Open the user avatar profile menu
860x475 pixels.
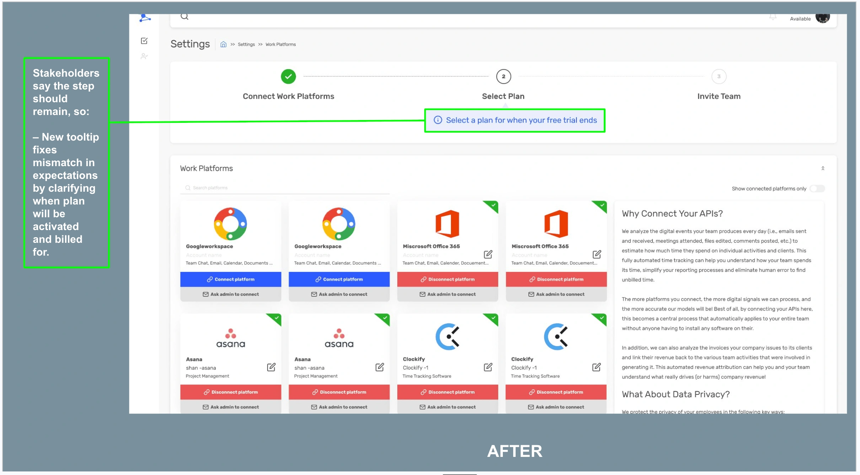822,18
